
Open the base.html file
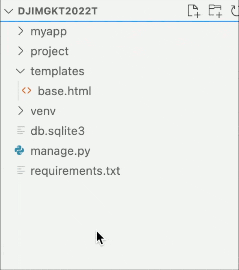[x=64, y=91]
